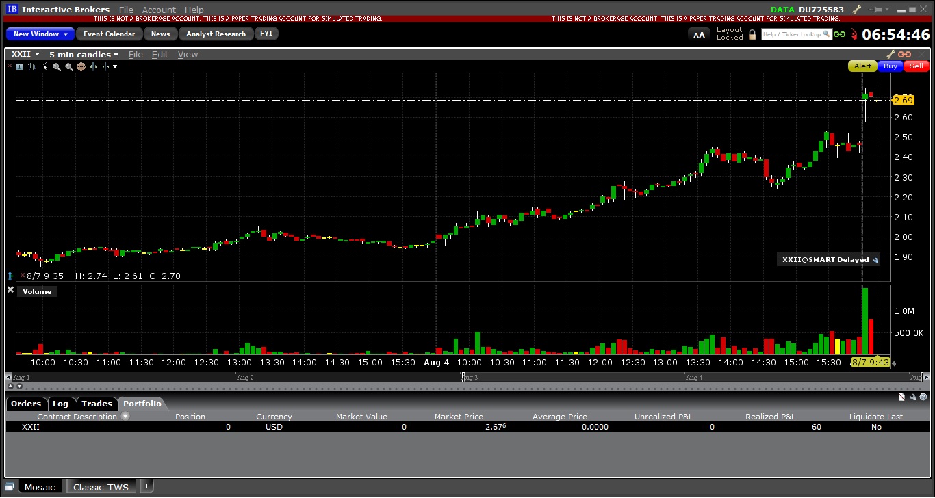The image size is (935, 498).
Task: Switch to the Trades tab
Action: (97, 404)
